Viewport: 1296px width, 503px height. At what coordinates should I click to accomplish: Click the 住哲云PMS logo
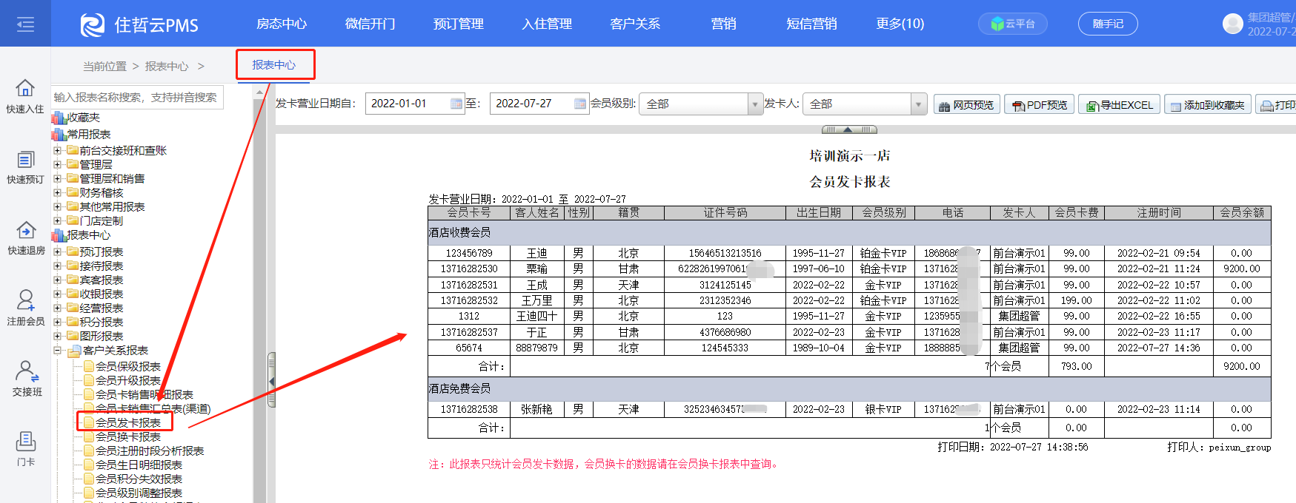[x=139, y=25]
